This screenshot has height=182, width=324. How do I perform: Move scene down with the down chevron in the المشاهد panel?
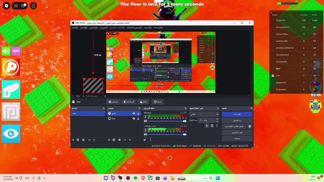coord(94,140)
